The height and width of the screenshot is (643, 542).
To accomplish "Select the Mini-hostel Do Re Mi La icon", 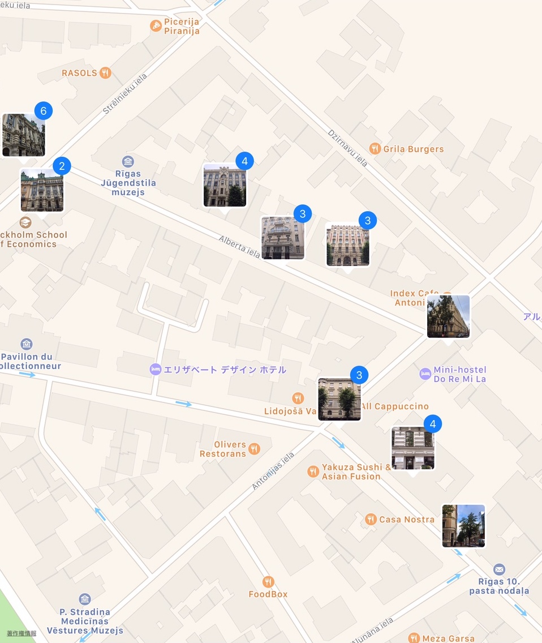I will (x=425, y=374).
